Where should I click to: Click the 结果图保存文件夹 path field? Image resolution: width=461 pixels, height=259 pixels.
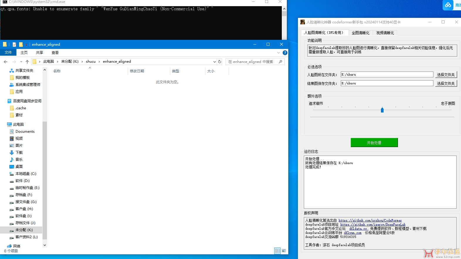(387, 83)
